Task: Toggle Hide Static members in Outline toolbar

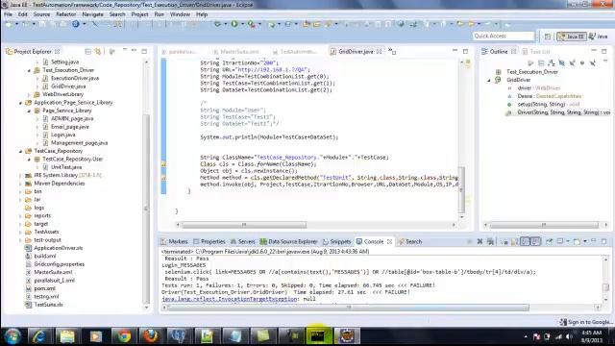Action: tap(572, 62)
